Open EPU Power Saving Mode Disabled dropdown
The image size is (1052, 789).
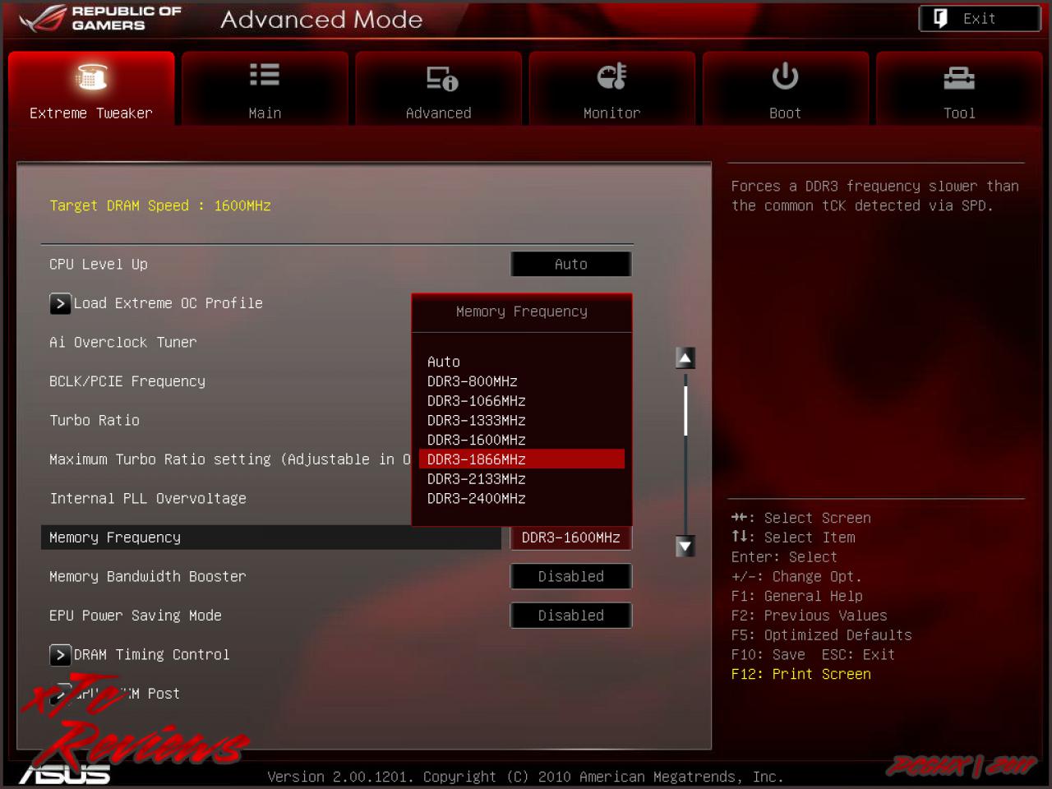click(571, 616)
